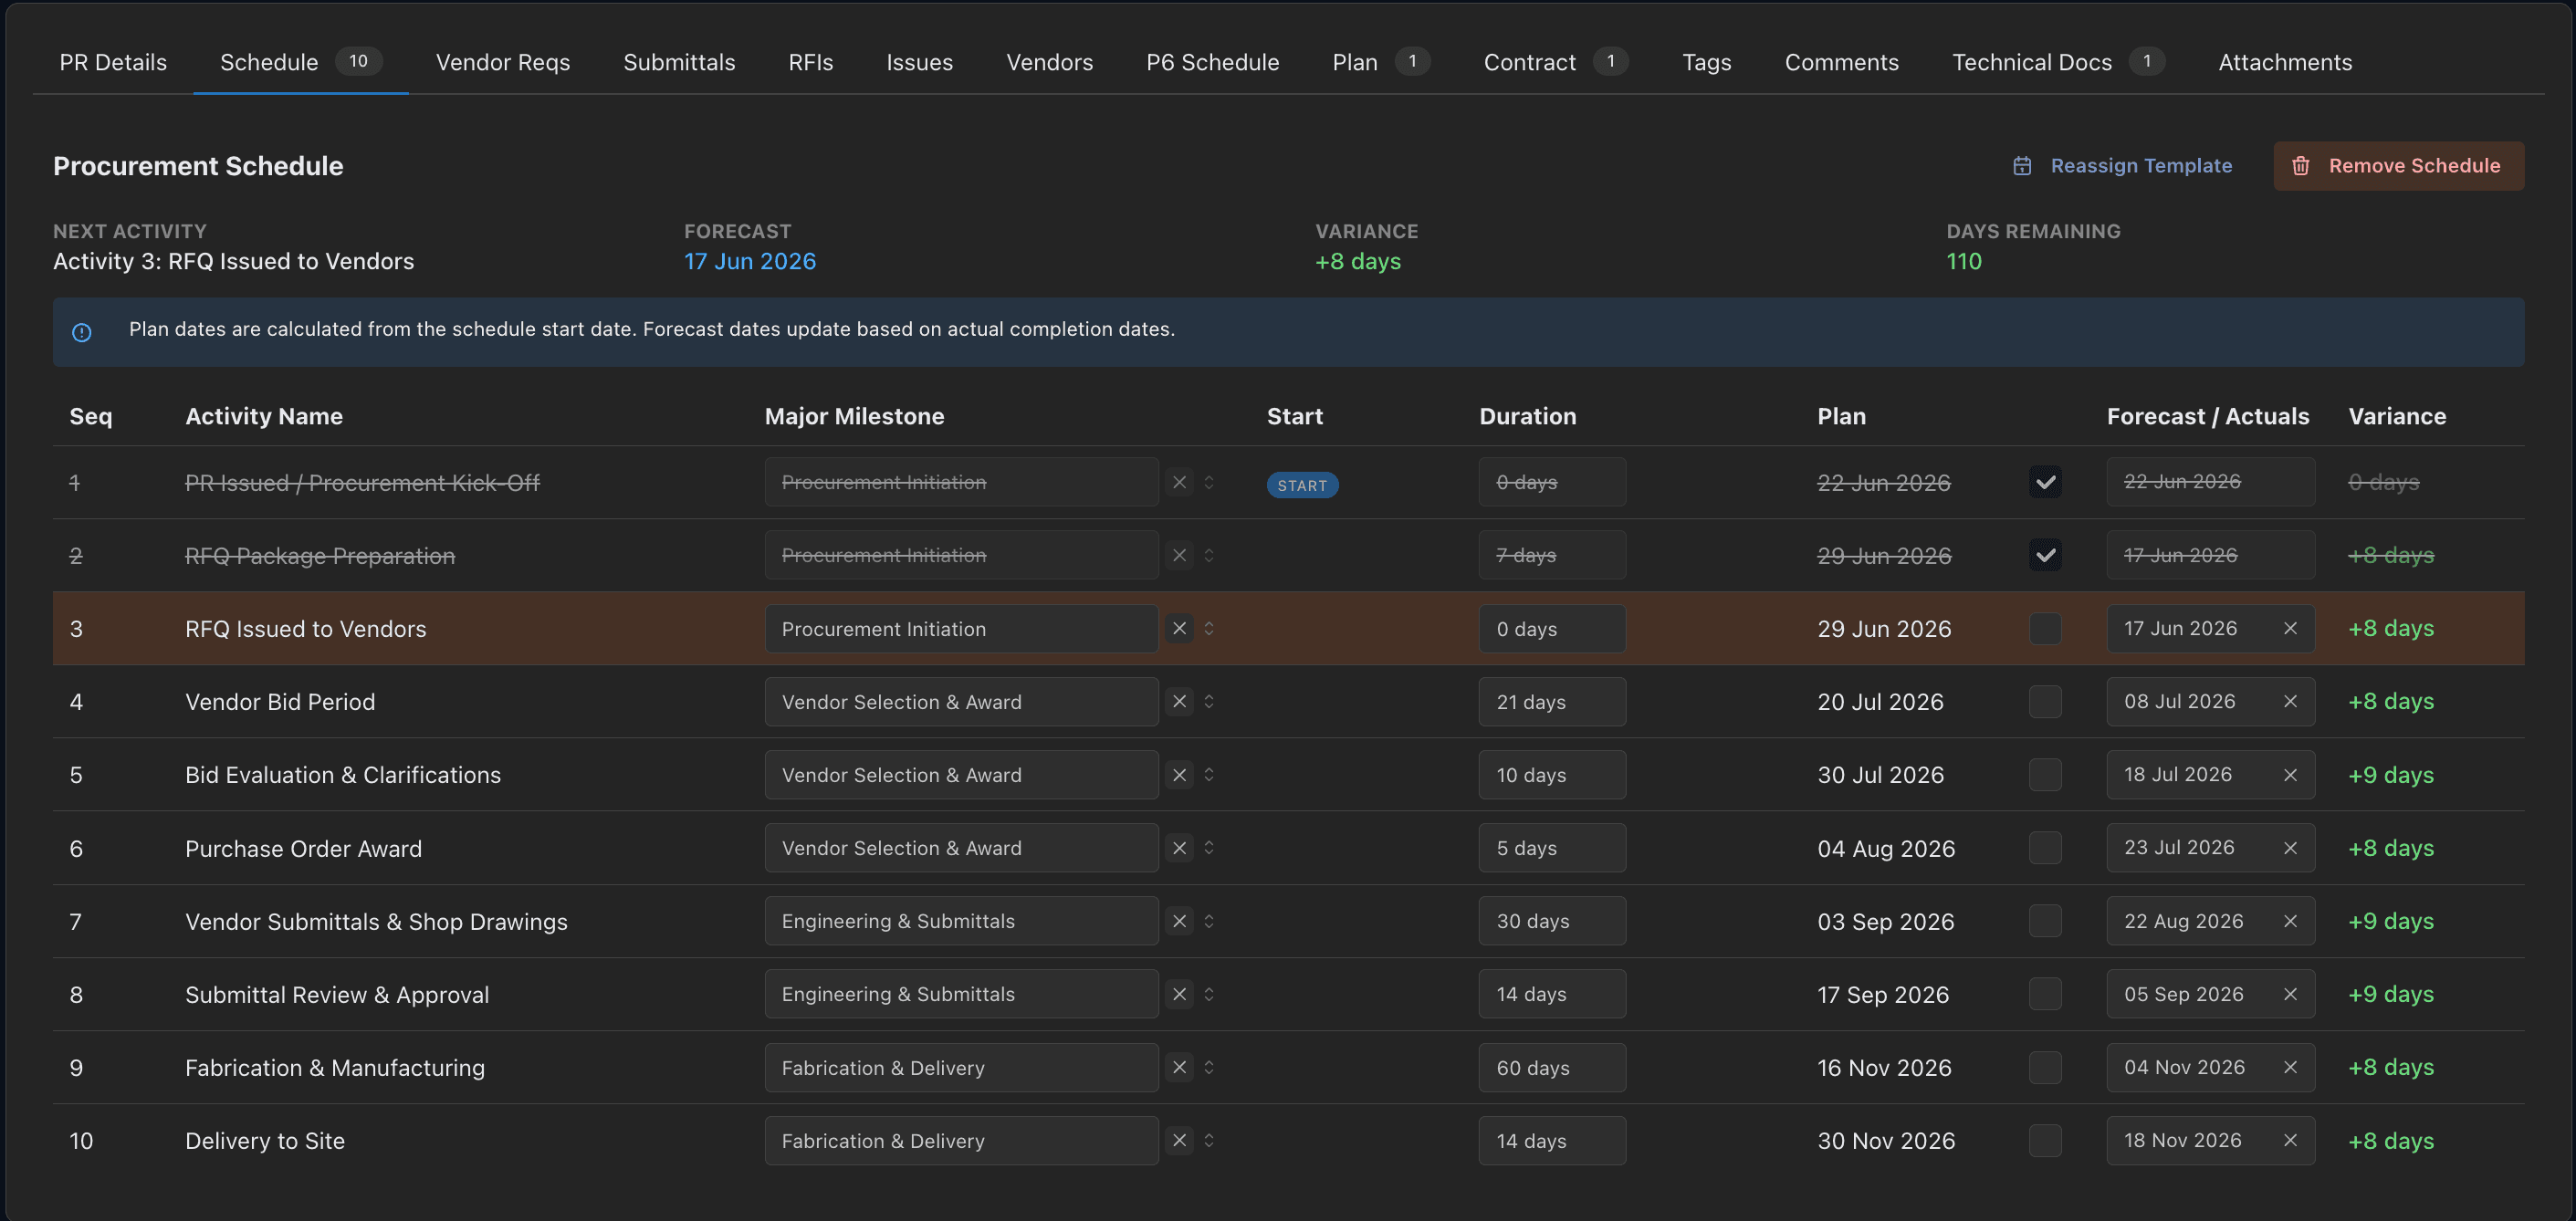This screenshot has width=2576, height=1221.
Task: Open the Contract tab
Action: [x=1556, y=62]
